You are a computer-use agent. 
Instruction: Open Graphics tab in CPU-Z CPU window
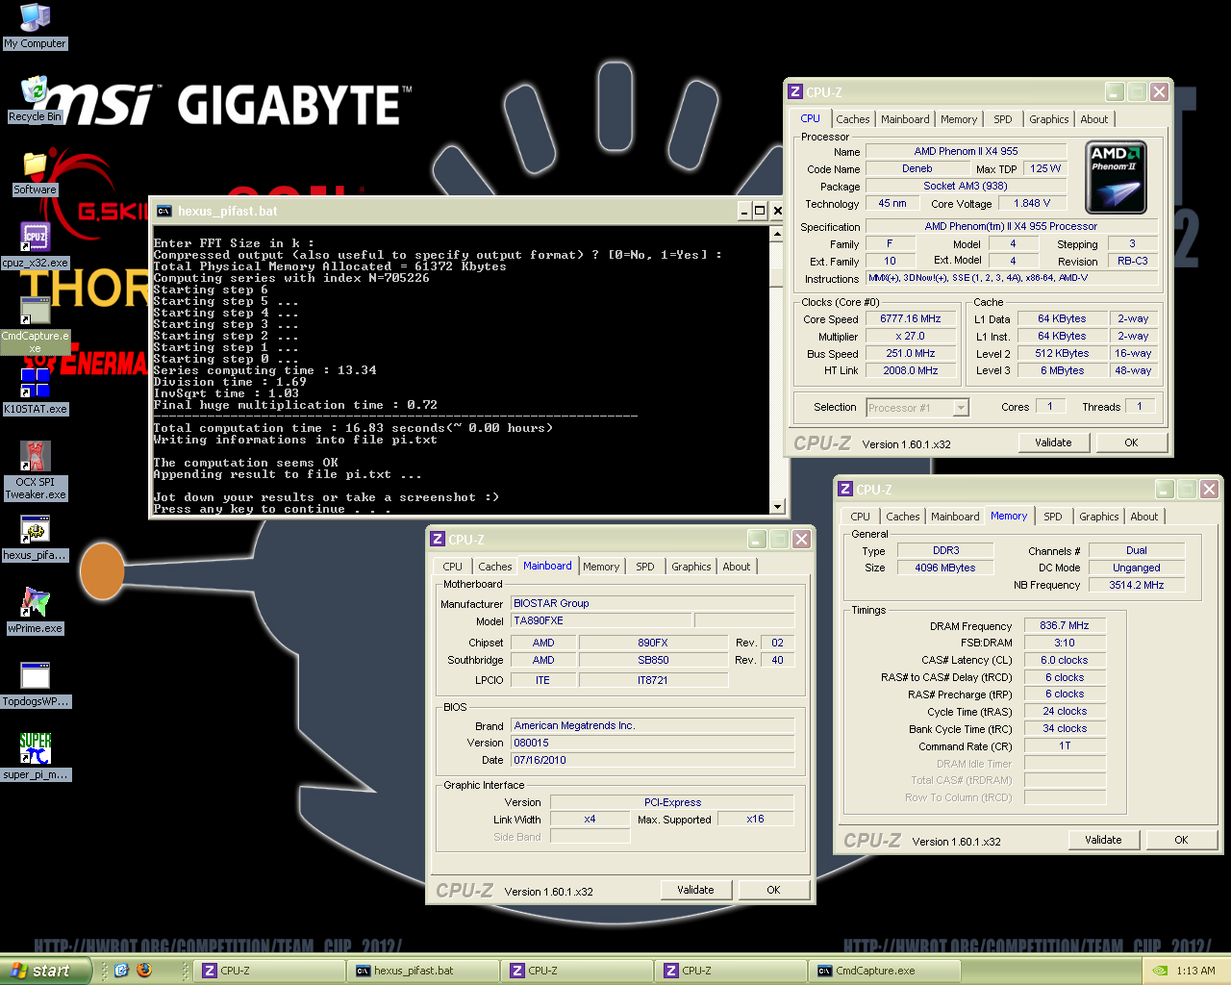tap(1048, 119)
